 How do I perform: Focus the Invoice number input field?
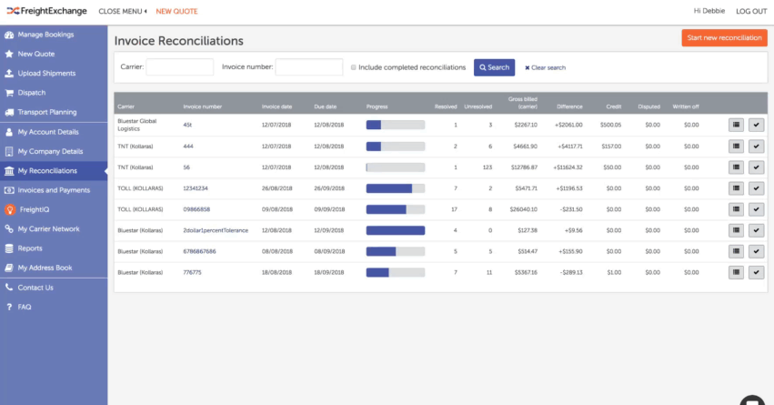coord(309,66)
